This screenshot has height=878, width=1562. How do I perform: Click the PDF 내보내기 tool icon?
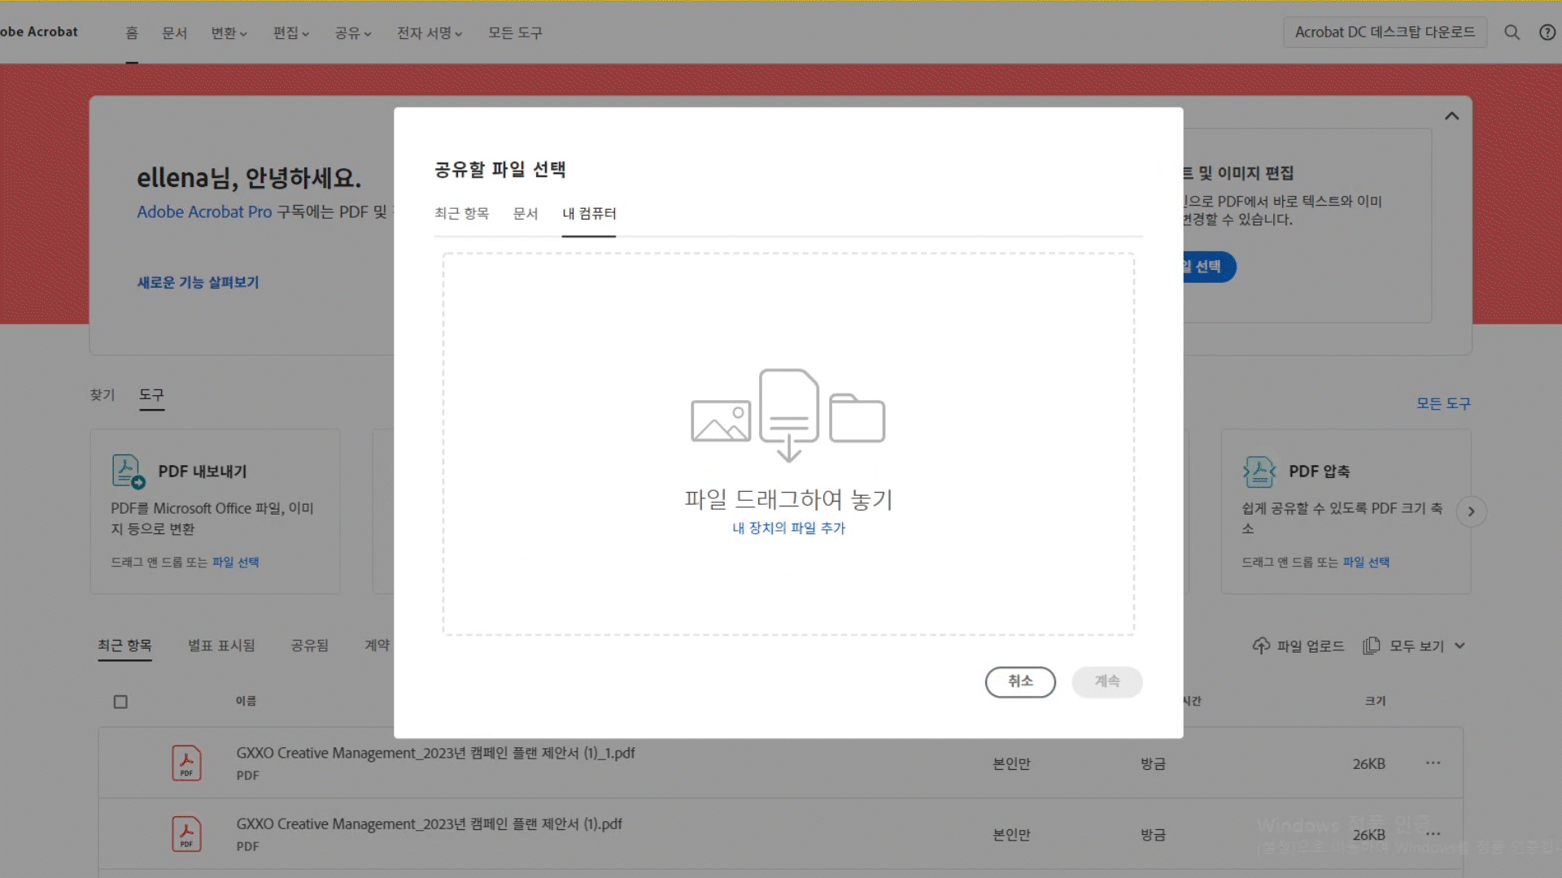click(128, 472)
